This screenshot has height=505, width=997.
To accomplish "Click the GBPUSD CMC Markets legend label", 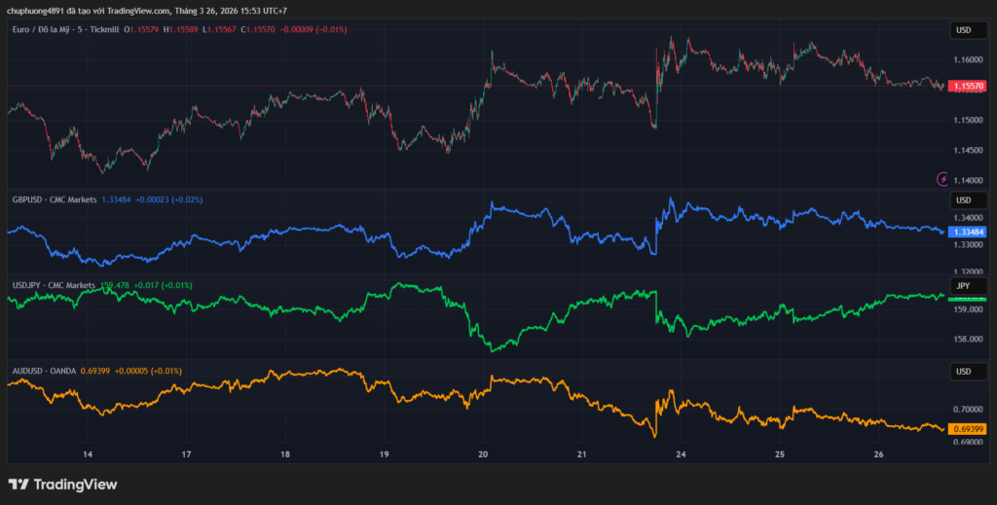I will tap(54, 199).
